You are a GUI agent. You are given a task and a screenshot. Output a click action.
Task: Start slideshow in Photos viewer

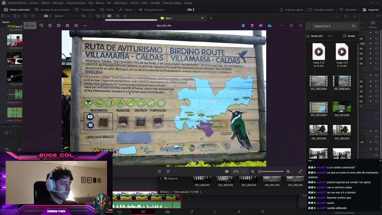(x=76, y=26)
